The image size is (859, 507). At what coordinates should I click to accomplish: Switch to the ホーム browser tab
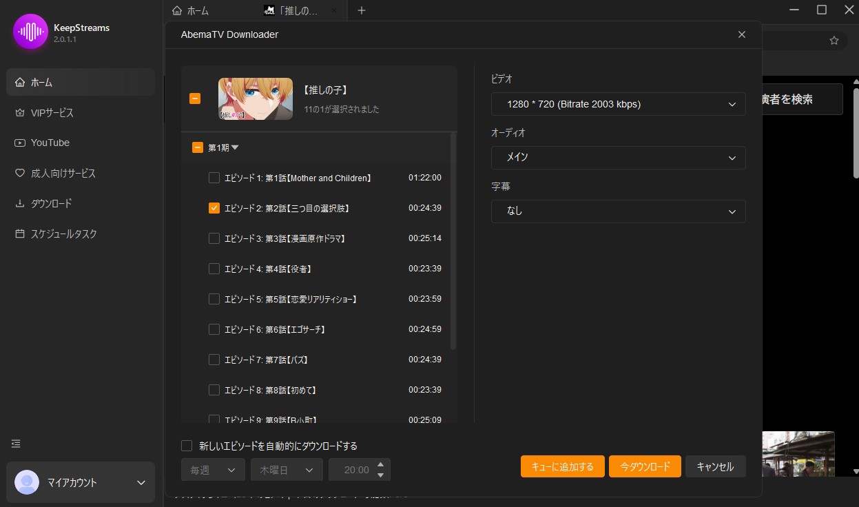point(195,10)
